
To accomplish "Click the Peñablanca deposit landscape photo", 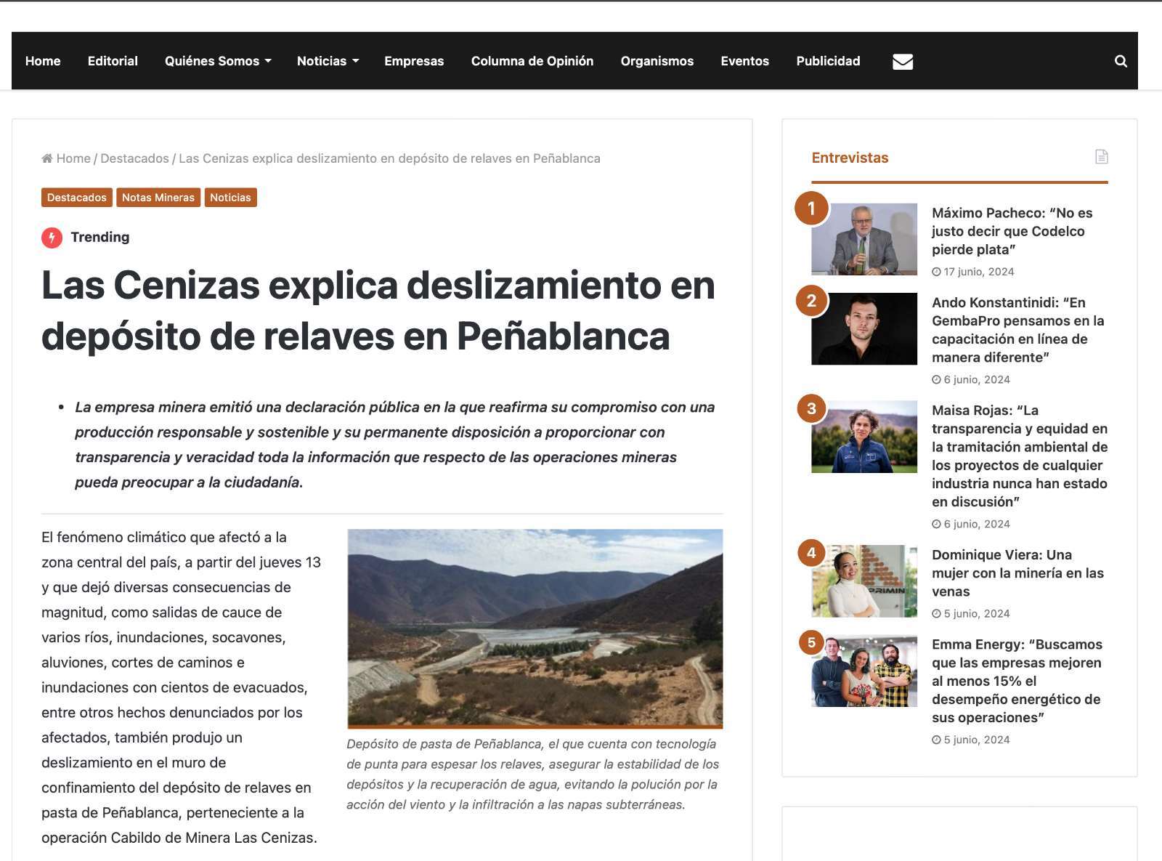I will click(x=535, y=628).
